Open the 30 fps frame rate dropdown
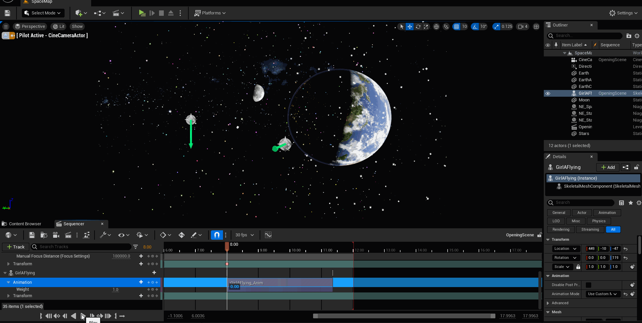The height and width of the screenshot is (323, 642). (x=244, y=235)
